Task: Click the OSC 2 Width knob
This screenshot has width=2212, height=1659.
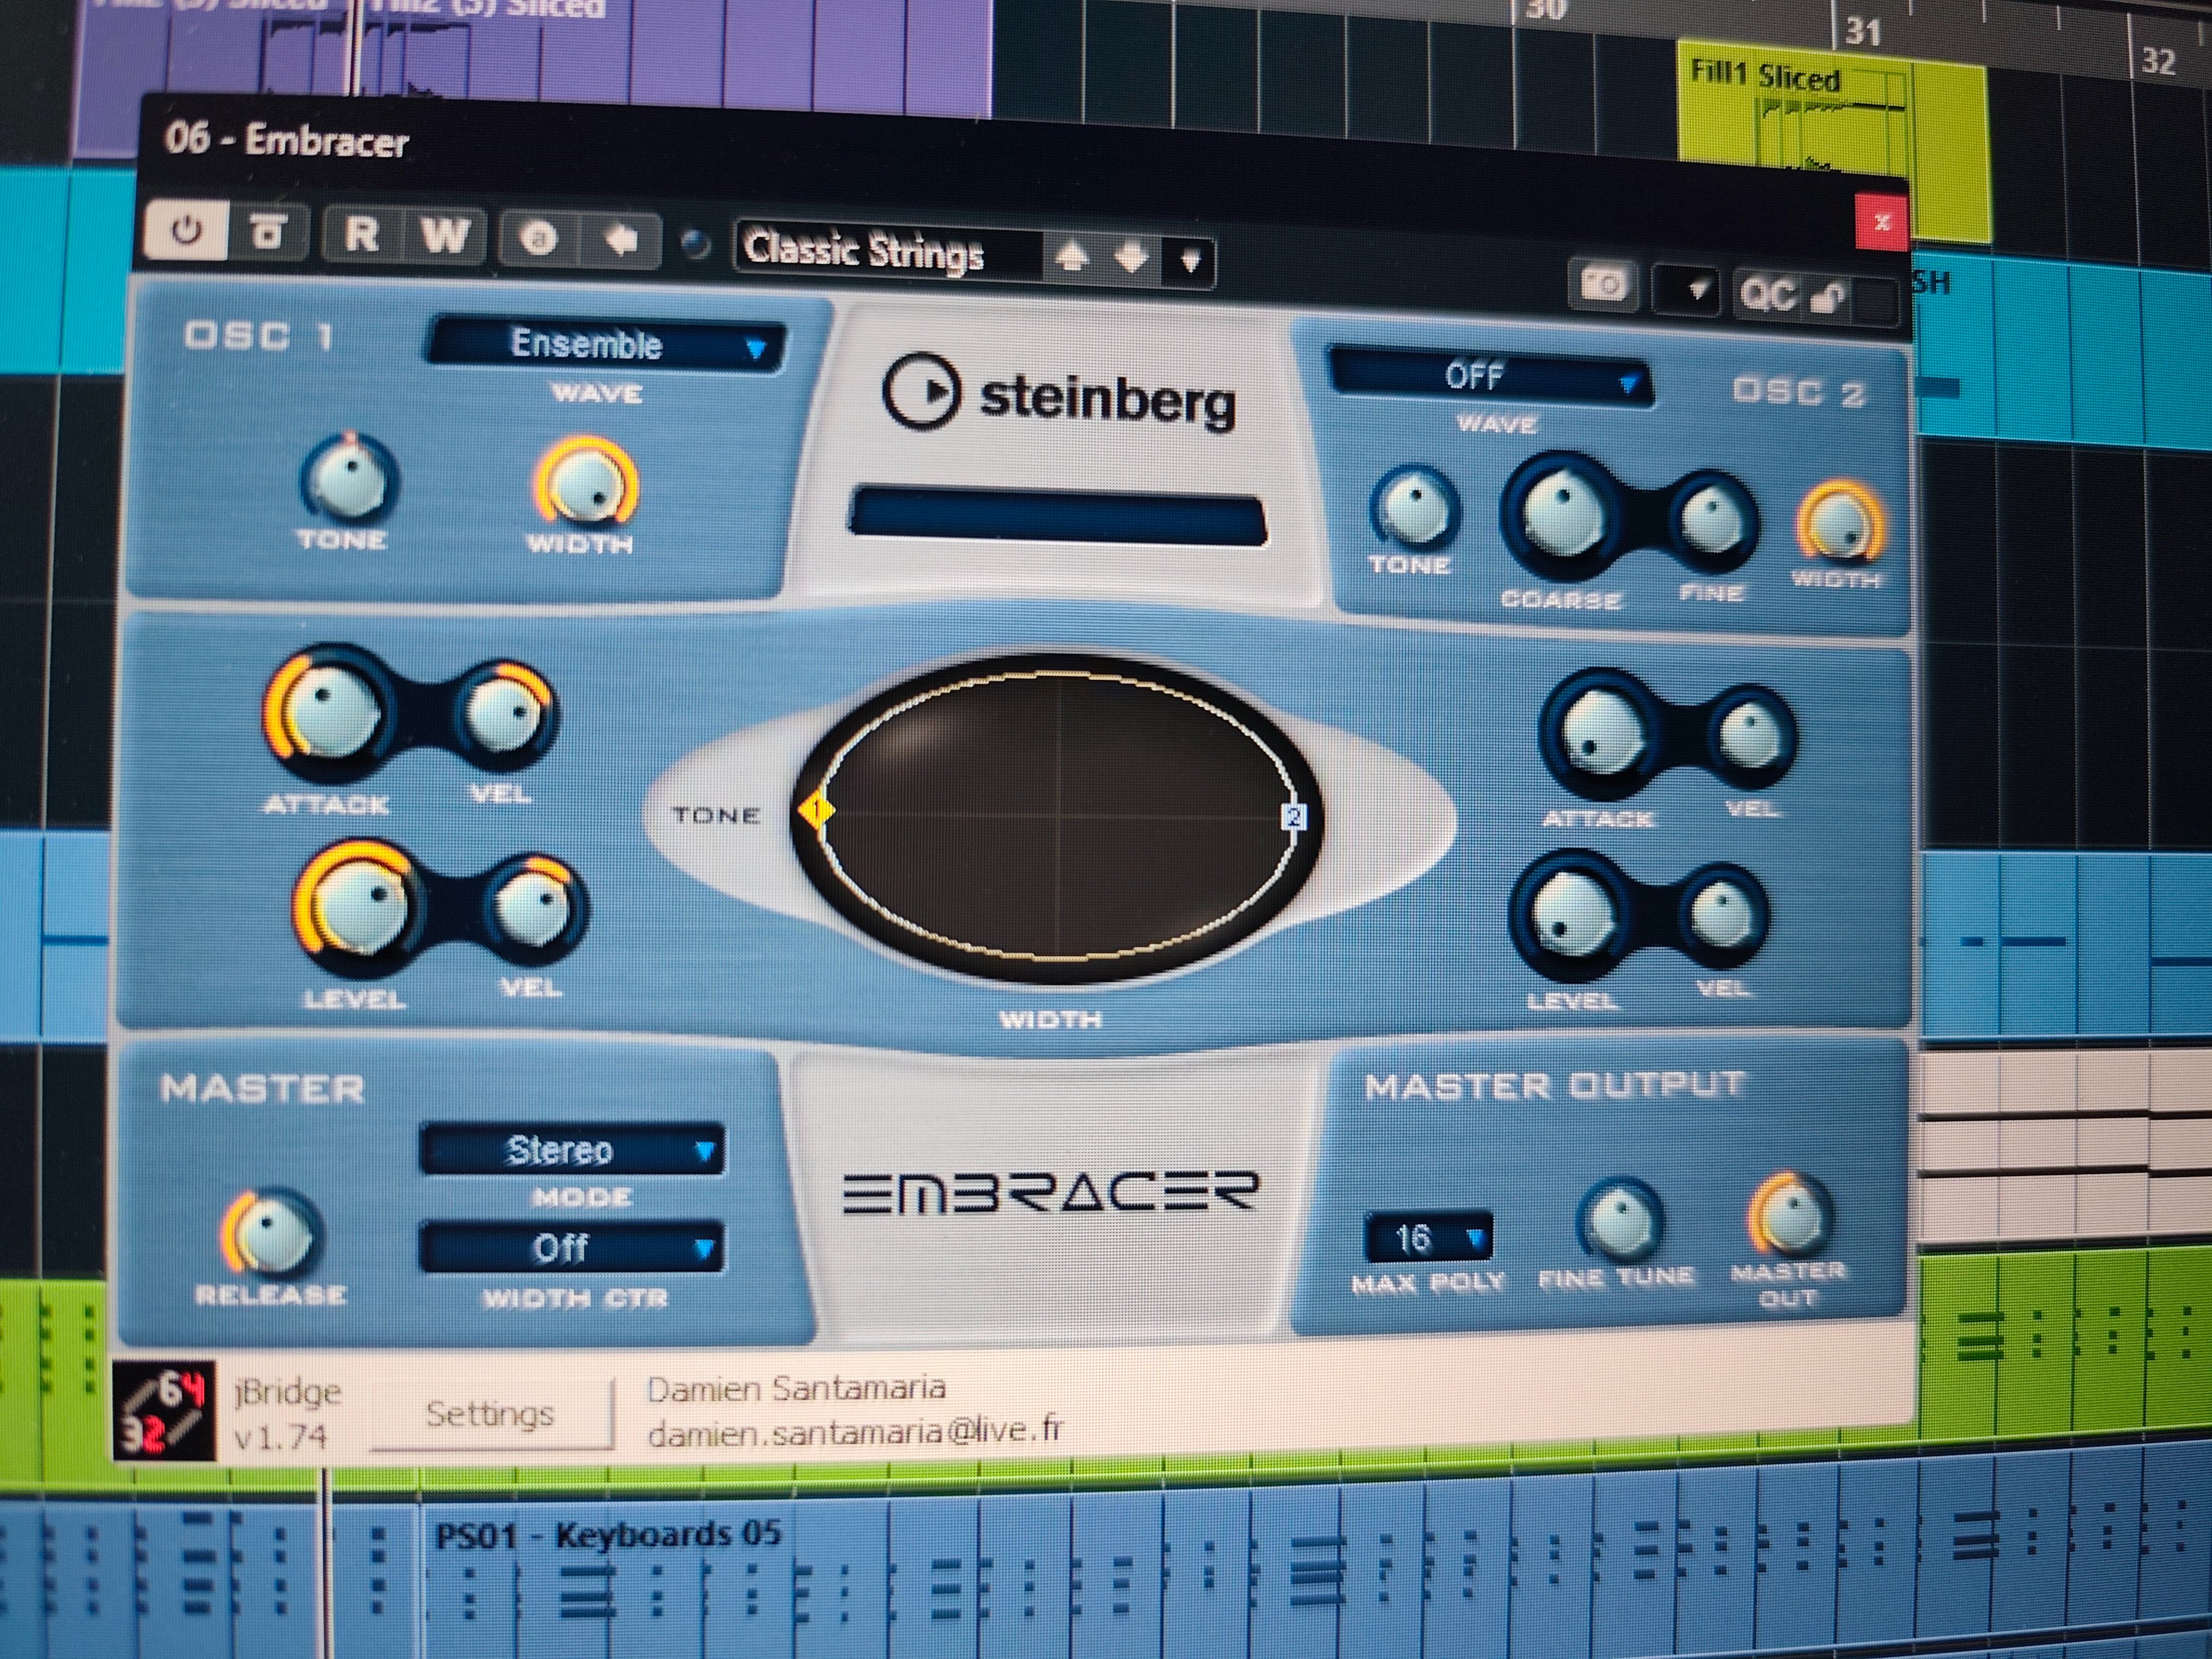Action: [1841, 522]
